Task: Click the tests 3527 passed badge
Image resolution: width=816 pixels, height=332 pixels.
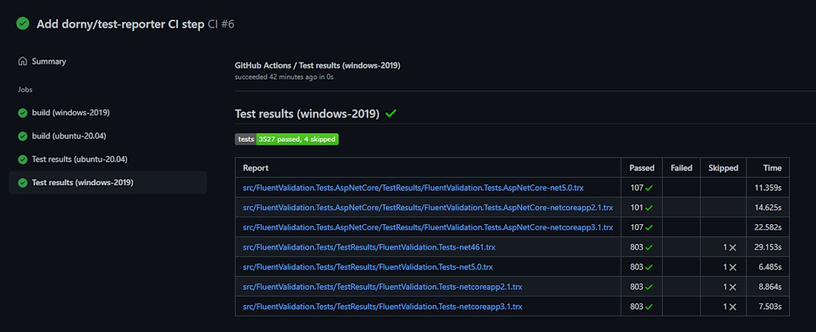Action: tap(286, 139)
